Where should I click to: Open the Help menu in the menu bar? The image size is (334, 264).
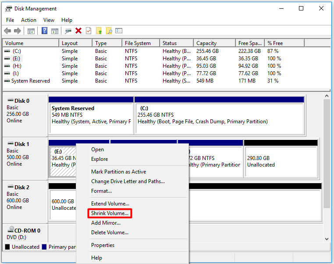tap(67, 20)
